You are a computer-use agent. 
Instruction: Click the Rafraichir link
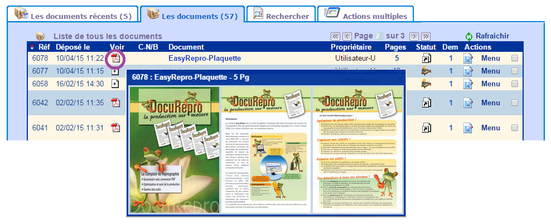(x=492, y=36)
